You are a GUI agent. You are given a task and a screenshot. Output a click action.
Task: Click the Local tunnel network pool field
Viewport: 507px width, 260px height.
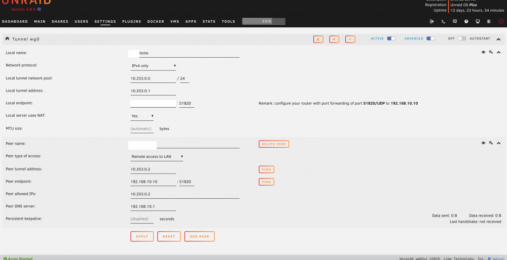(x=153, y=79)
